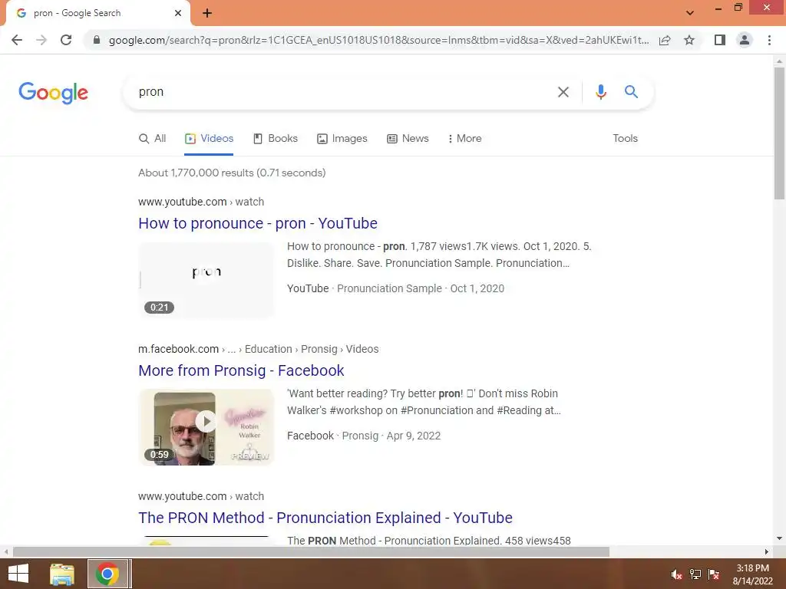The height and width of the screenshot is (589, 786).
Task: Click the horizontal scrollbar thumb
Action: (311, 552)
